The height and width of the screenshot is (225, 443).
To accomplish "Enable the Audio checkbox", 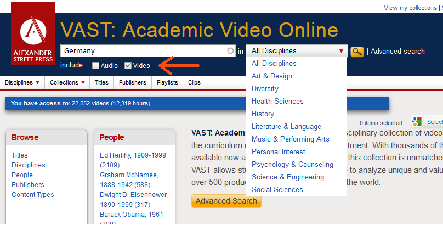I will pyautogui.click(x=96, y=66).
